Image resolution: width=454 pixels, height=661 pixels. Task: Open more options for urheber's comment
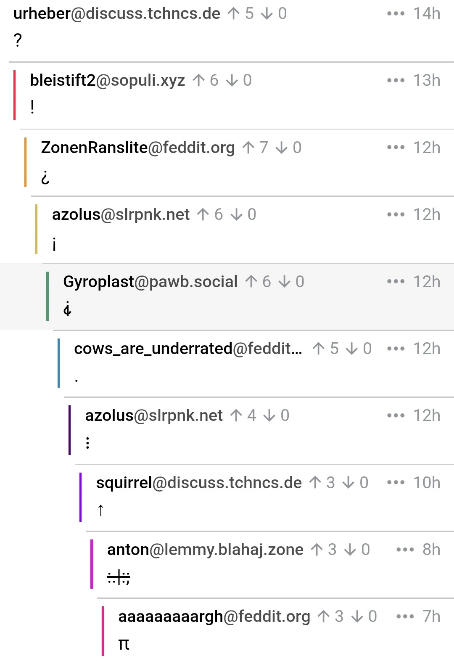(x=396, y=13)
